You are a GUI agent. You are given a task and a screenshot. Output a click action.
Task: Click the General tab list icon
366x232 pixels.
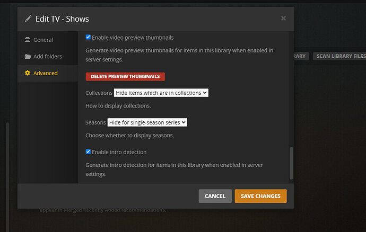[x=28, y=40]
